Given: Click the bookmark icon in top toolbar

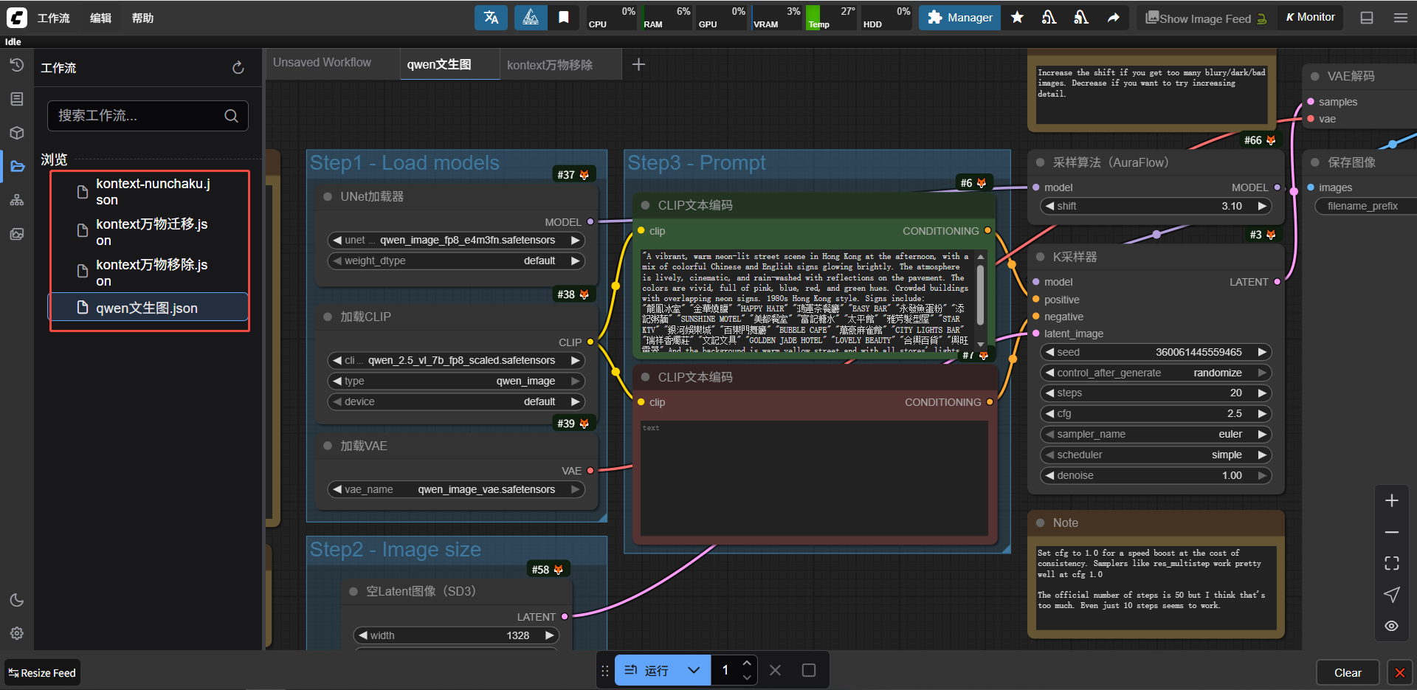Looking at the screenshot, I should [x=564, y=18].
